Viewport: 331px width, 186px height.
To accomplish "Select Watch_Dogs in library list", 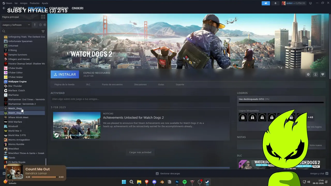I will tap(24, 109).
